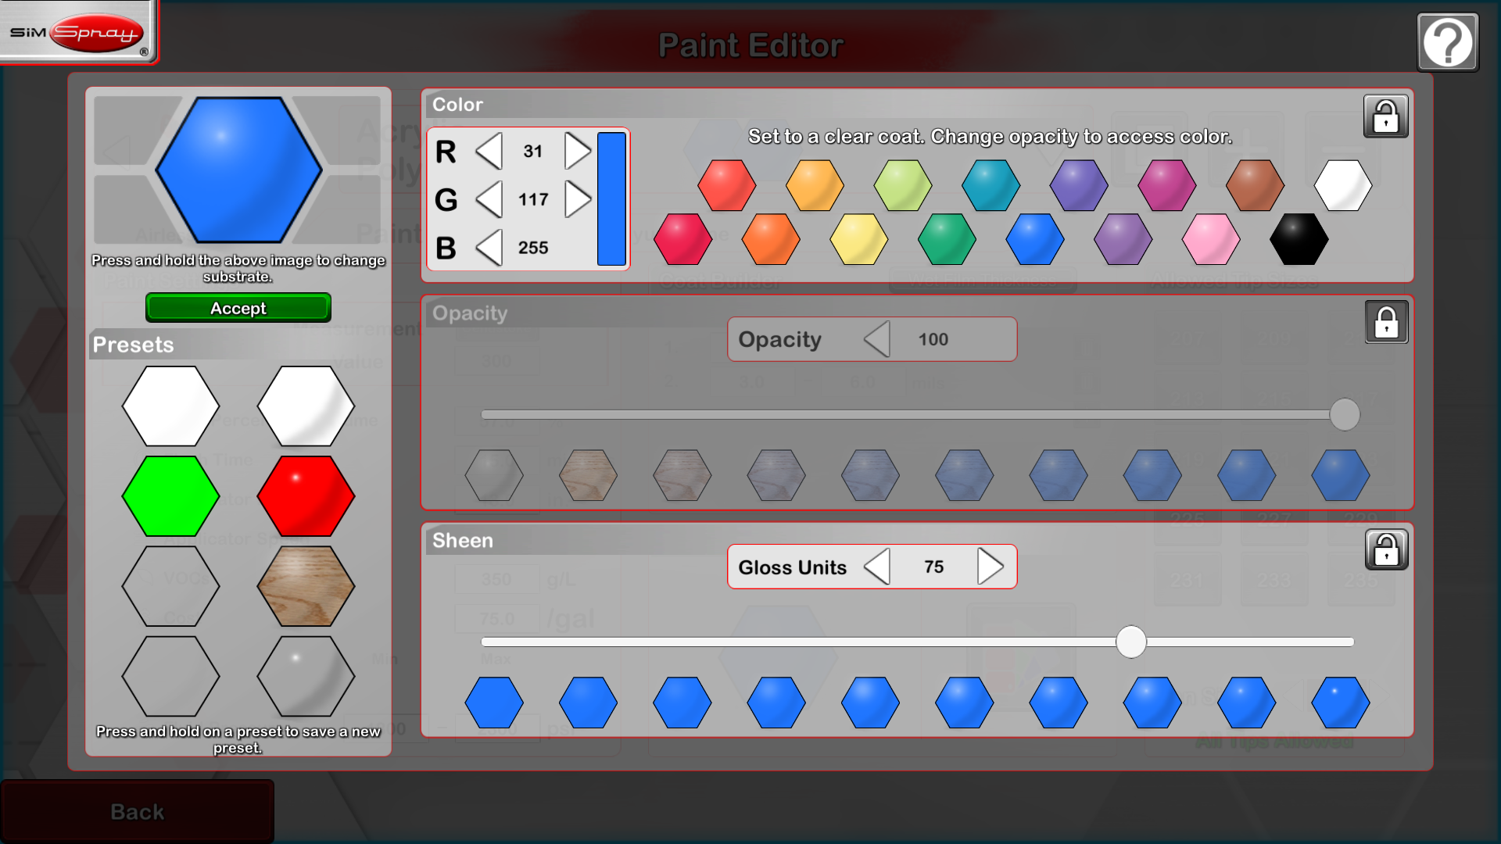
Task: Decrease the B value with left arrow
Action: (x=489, y=248)
